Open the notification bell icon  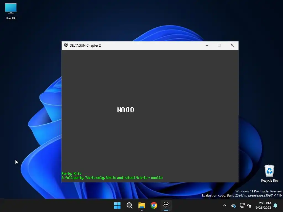(x=276, y=205)
